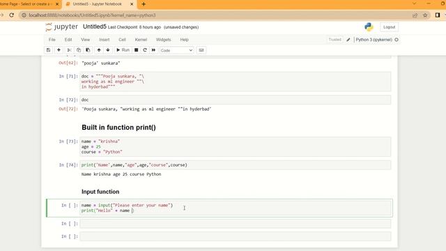Click Out[72] output string text
This screenshot has height=251, width=446.
pyautogui.click(x=146, y=109)
